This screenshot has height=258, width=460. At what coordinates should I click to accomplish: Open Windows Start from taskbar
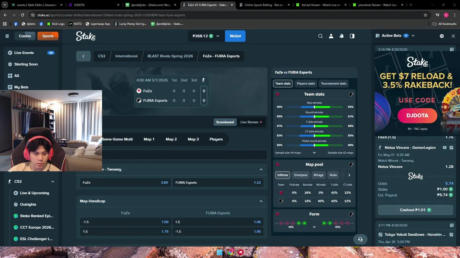click(x=220, y=252)
